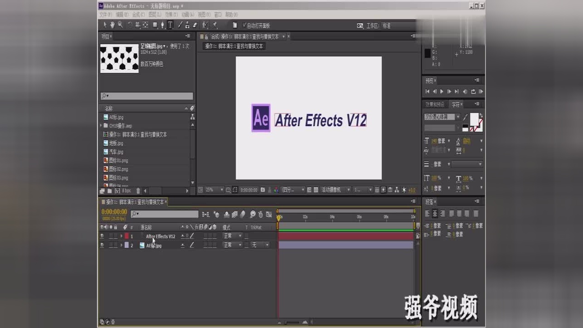Select the Selection arrow tool
This screenshot has height=328, width=583.
click(x=105, y=26)
